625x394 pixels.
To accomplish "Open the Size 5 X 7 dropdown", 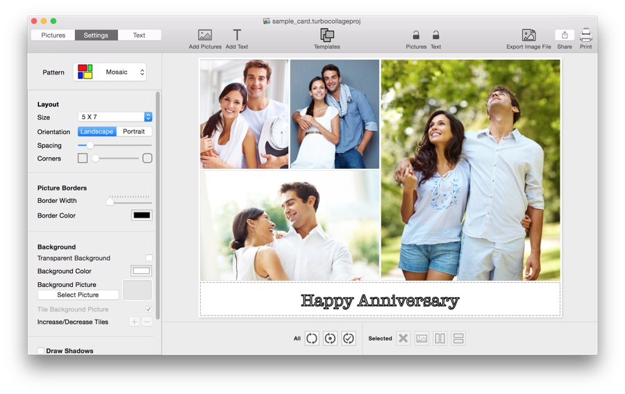I will pyautogui.click(x=115, y=117).
